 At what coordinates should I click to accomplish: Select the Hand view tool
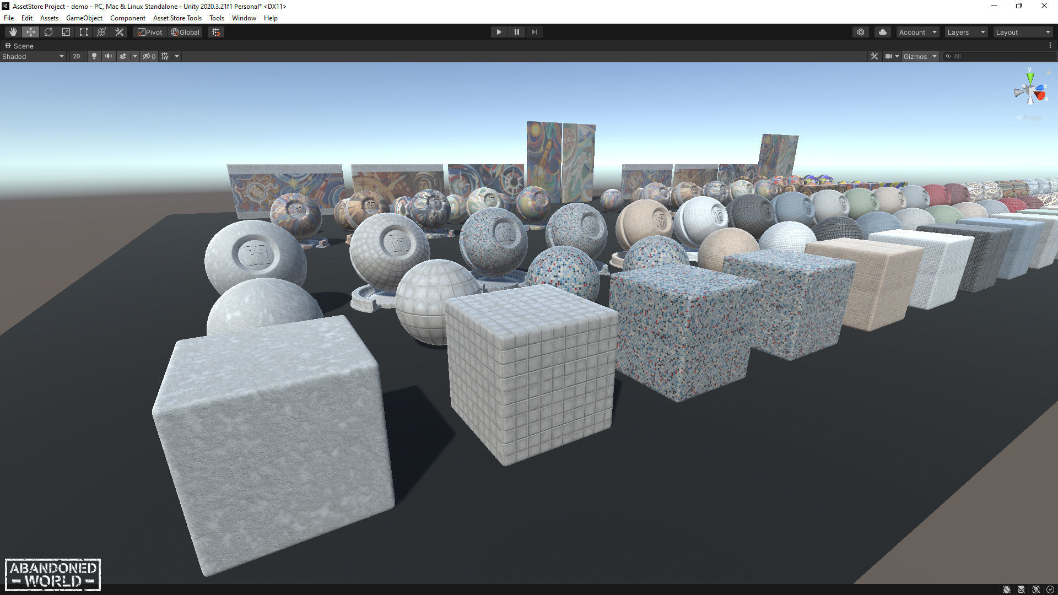[x=13, y=32]
